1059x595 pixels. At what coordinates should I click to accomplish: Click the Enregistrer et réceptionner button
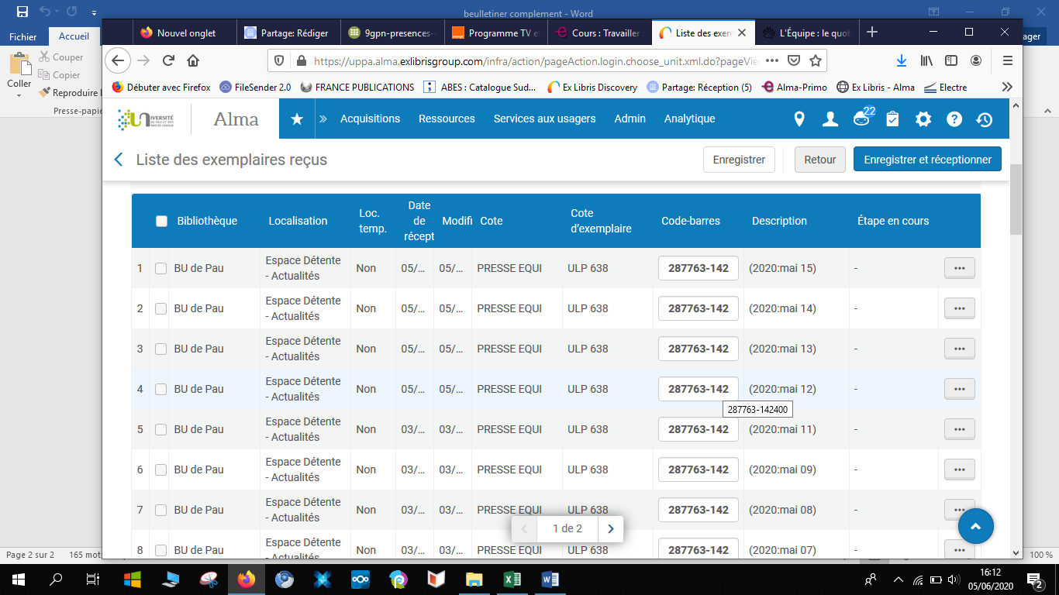(x=927, y=160)
